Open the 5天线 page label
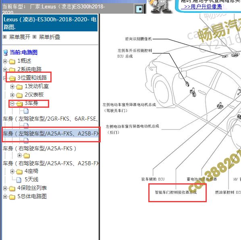 [31, 179]
